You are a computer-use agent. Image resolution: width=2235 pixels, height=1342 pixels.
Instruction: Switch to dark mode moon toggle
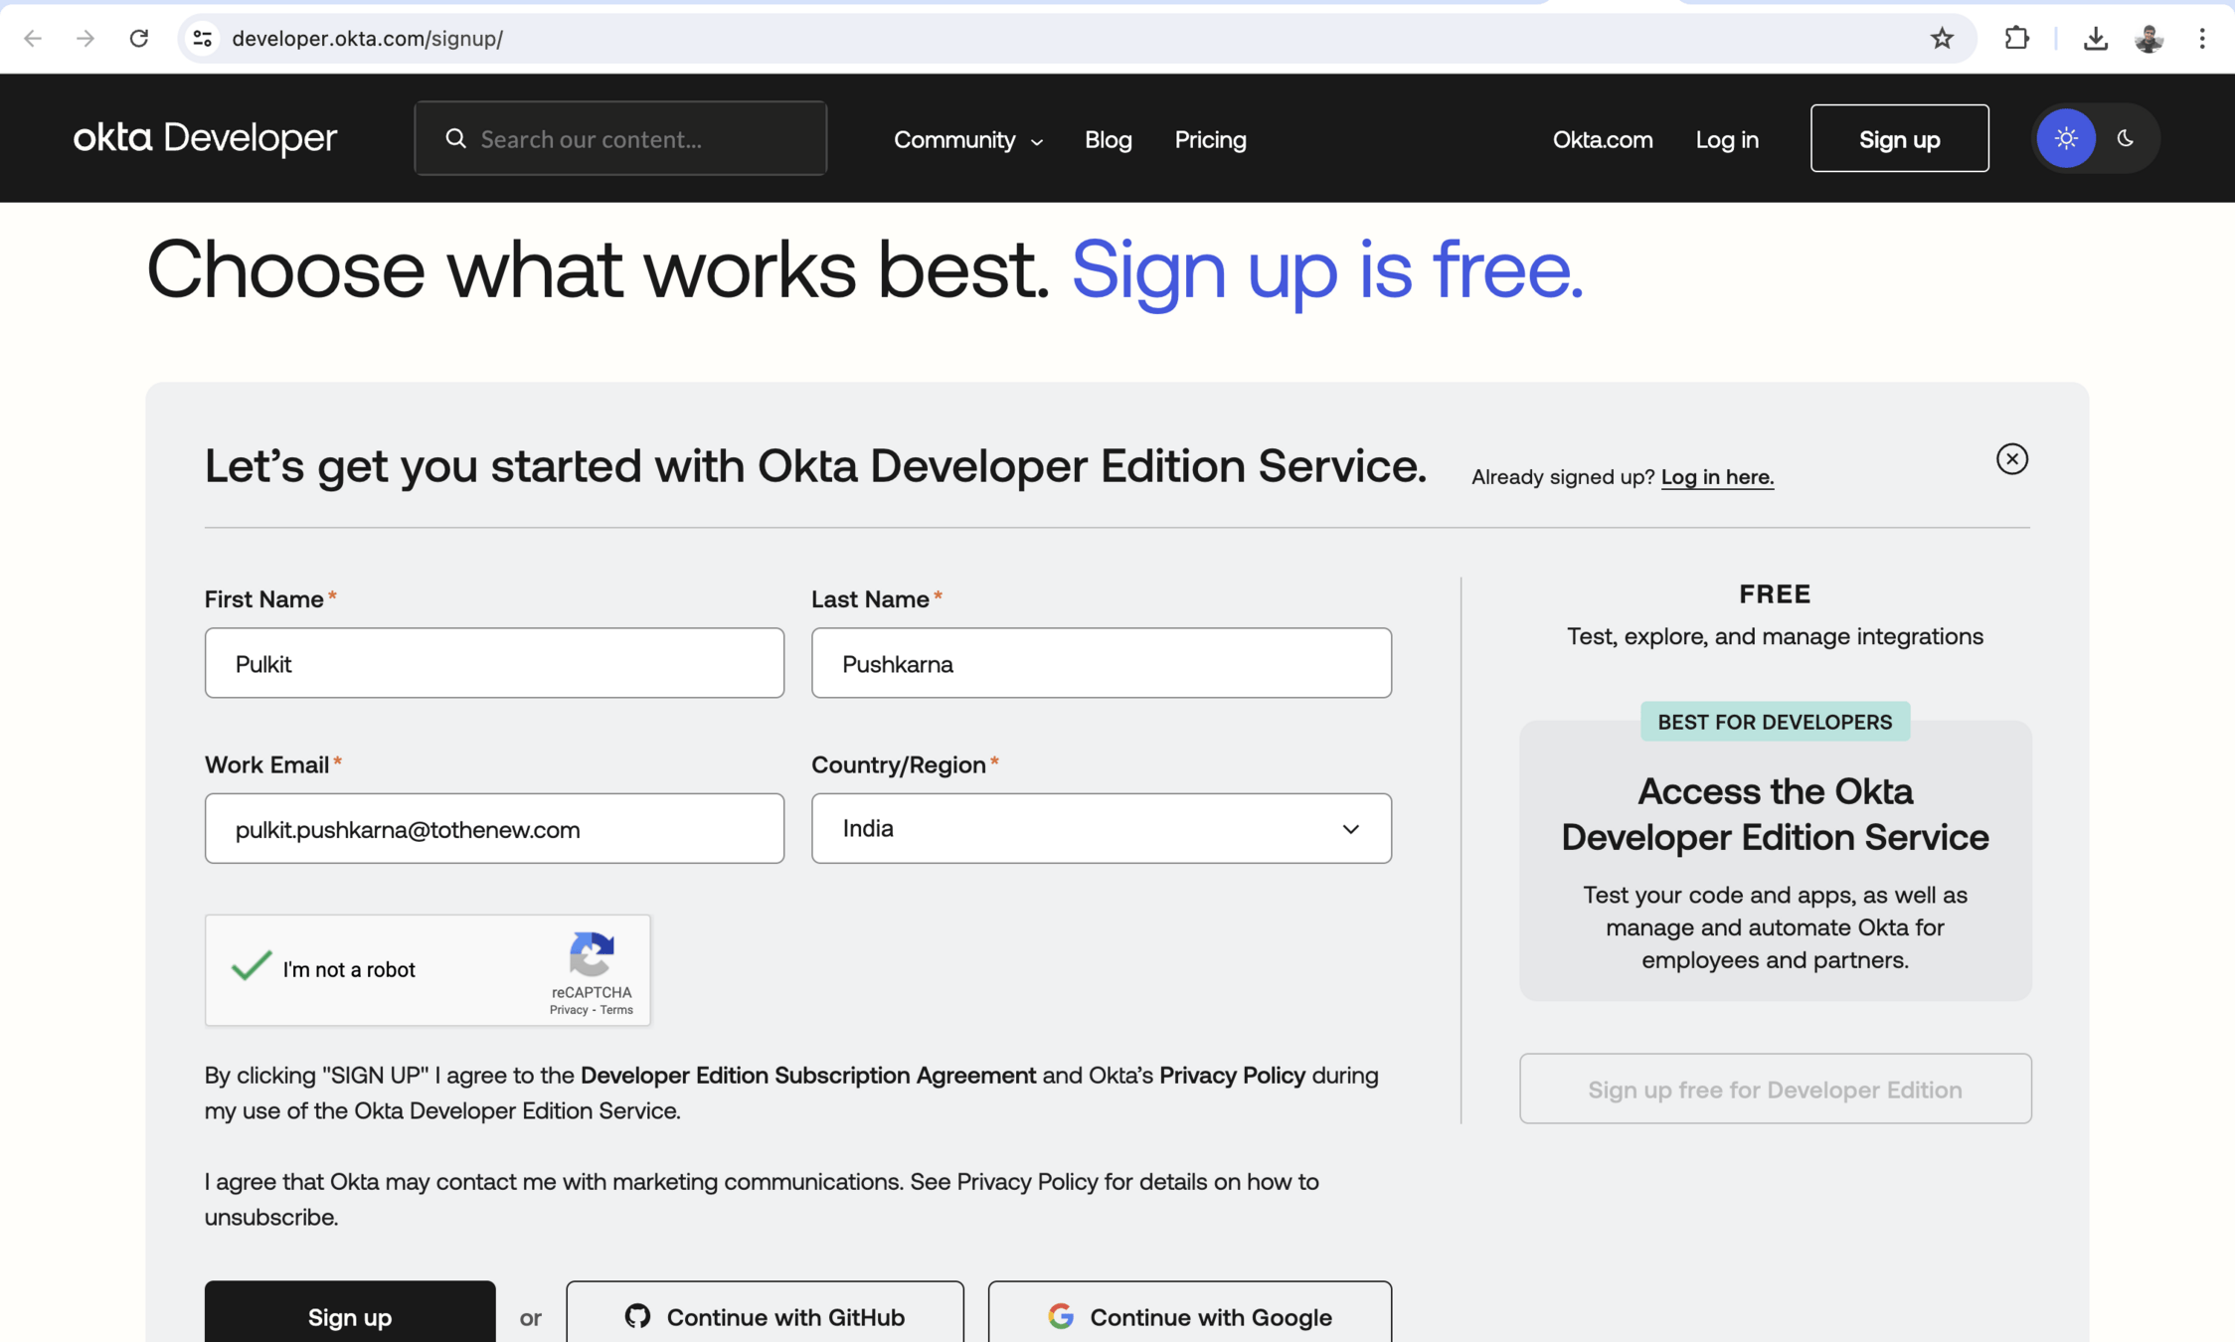click(2125, 138)
